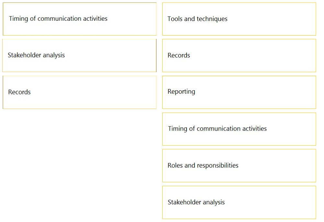Pick Records in the left-hand answer area
This screenshot has width=324, height=222.
(80, 92)
